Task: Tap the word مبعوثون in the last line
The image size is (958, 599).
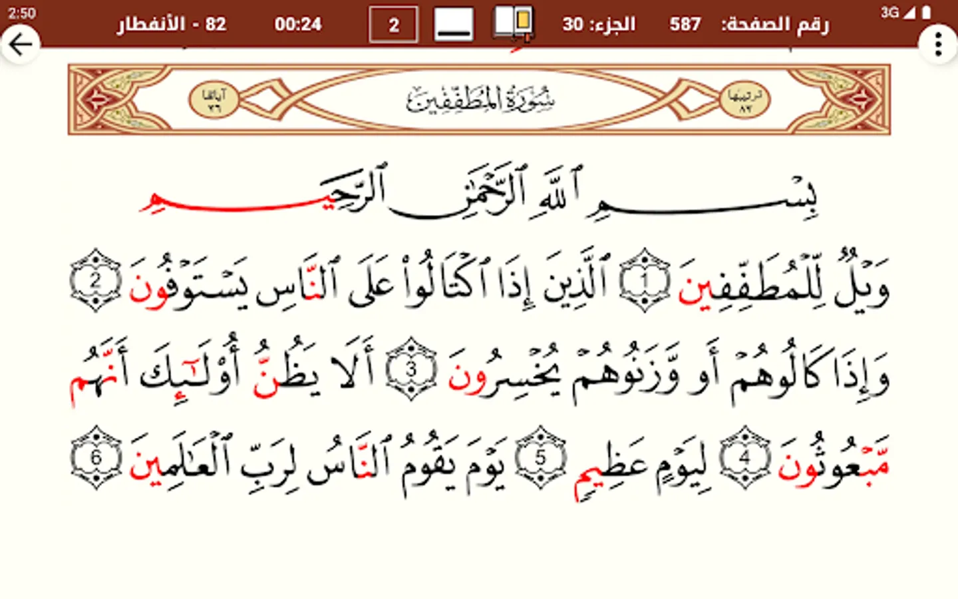Action: coord(834,463)
